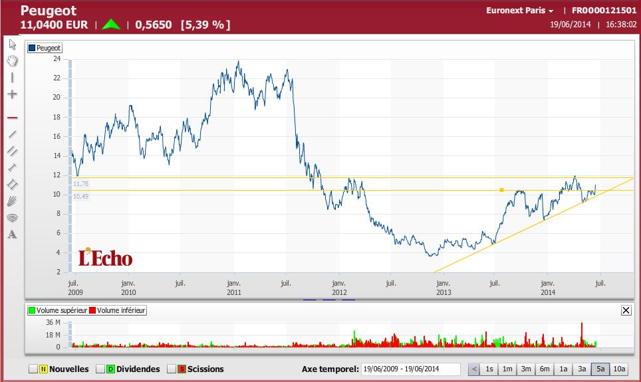Click the FR0000121501 ISIN code
Viewport: 641px width, 382px height.
coord(604,11)
